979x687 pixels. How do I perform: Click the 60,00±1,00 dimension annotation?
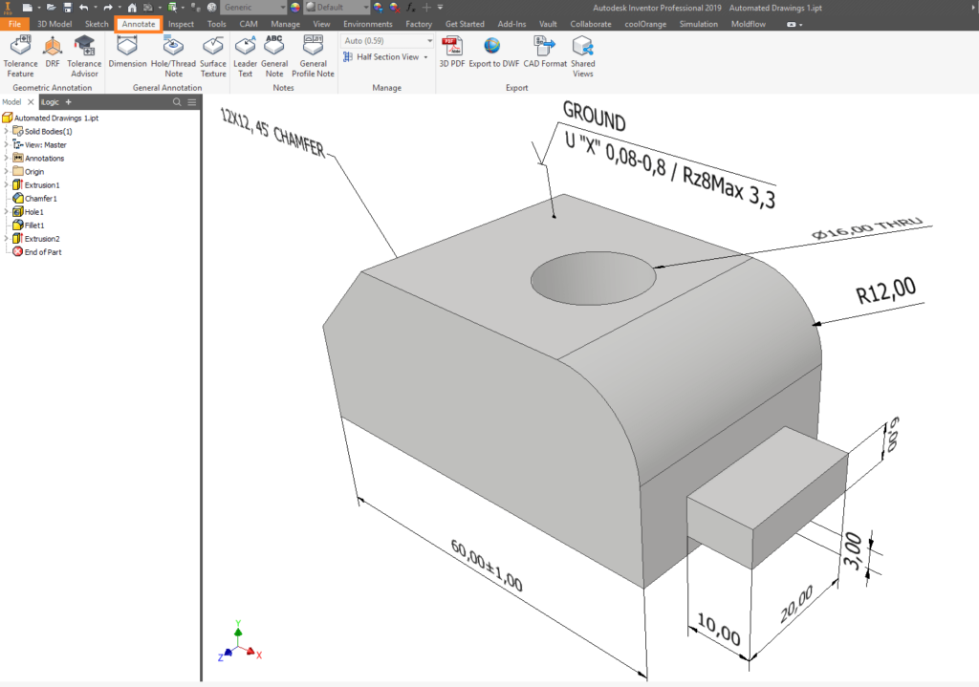coord(487,566)
